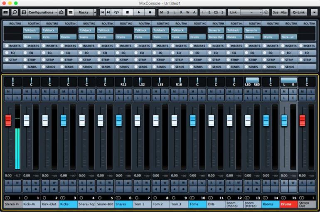Viewport: 320px width, 212px height.
Task: Solo the Kicks channel
Action: [x=73, y=92]
